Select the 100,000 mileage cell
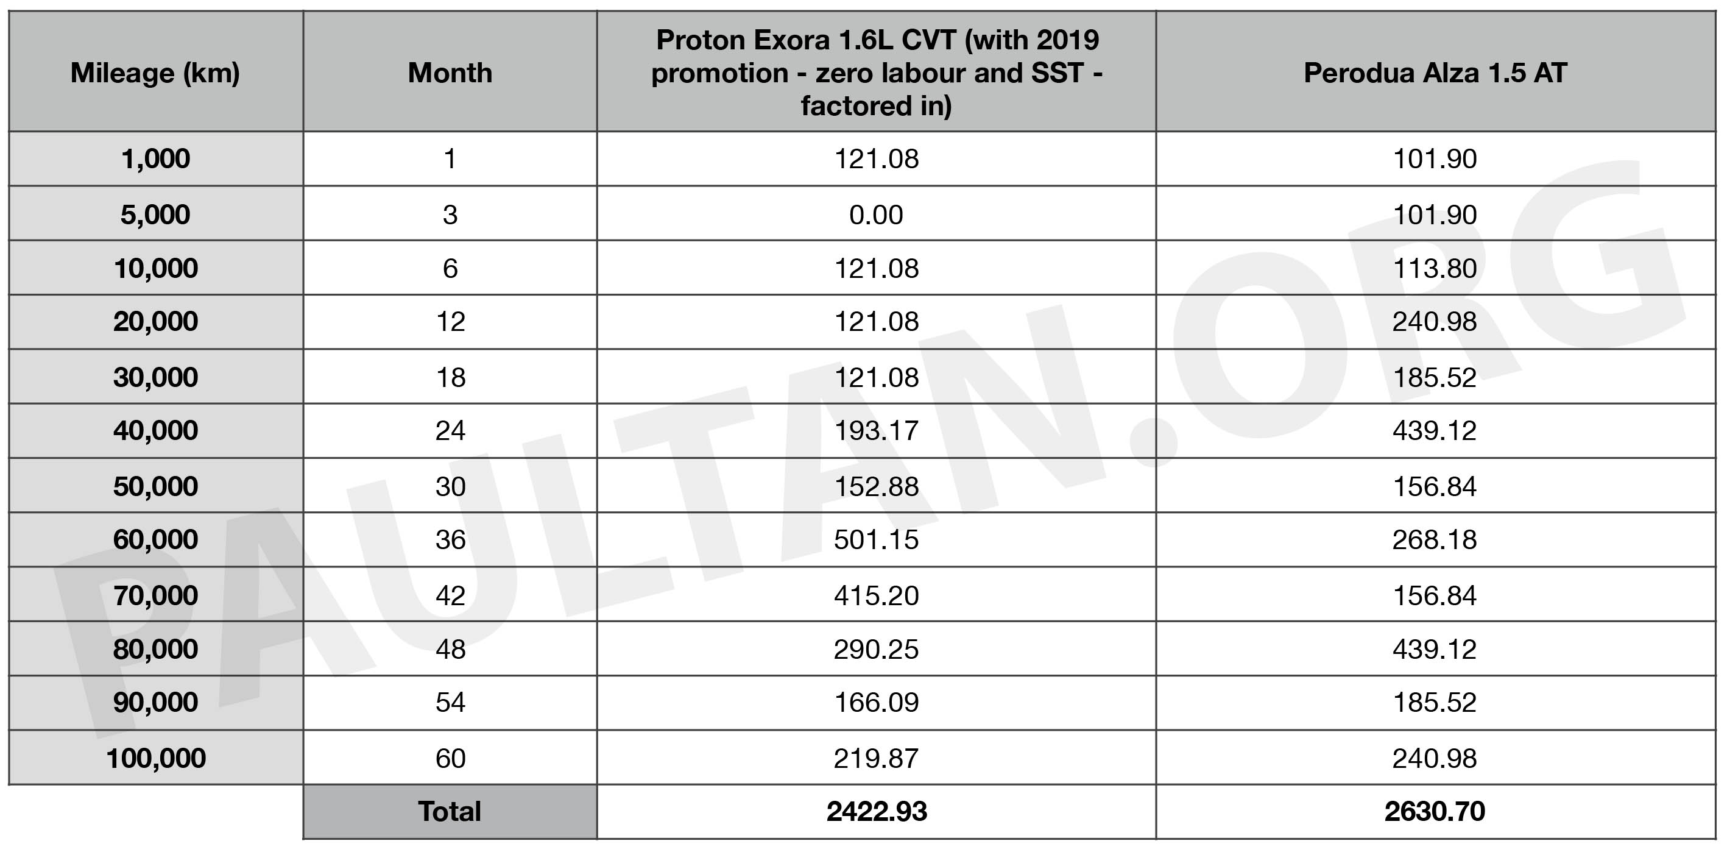 (155, 758)
